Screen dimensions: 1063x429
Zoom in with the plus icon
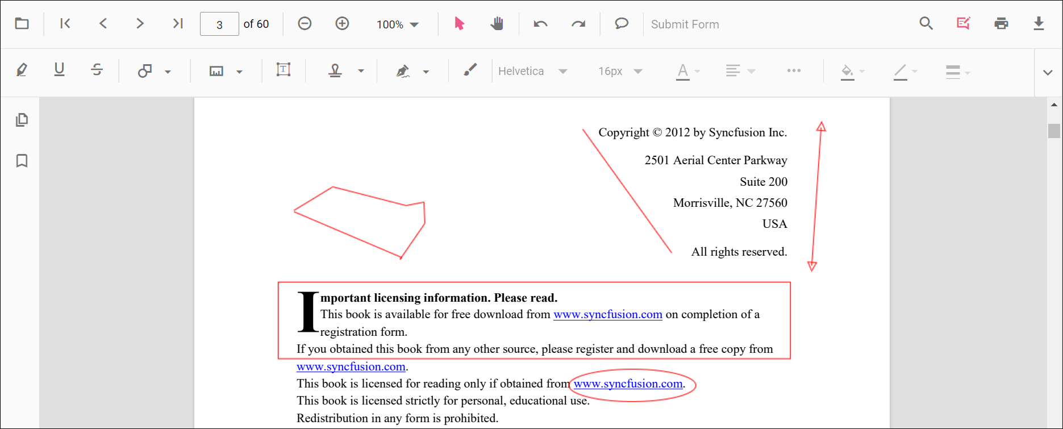coord(342,23)
